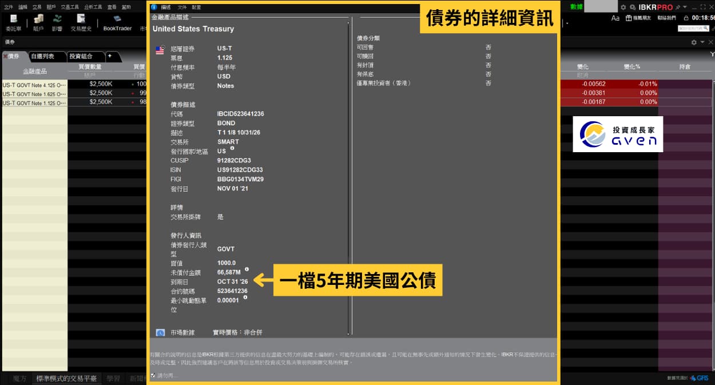The width and height of the screenshot is (715, 385).
Task: Open the 交易 menu
Action: 37,7
